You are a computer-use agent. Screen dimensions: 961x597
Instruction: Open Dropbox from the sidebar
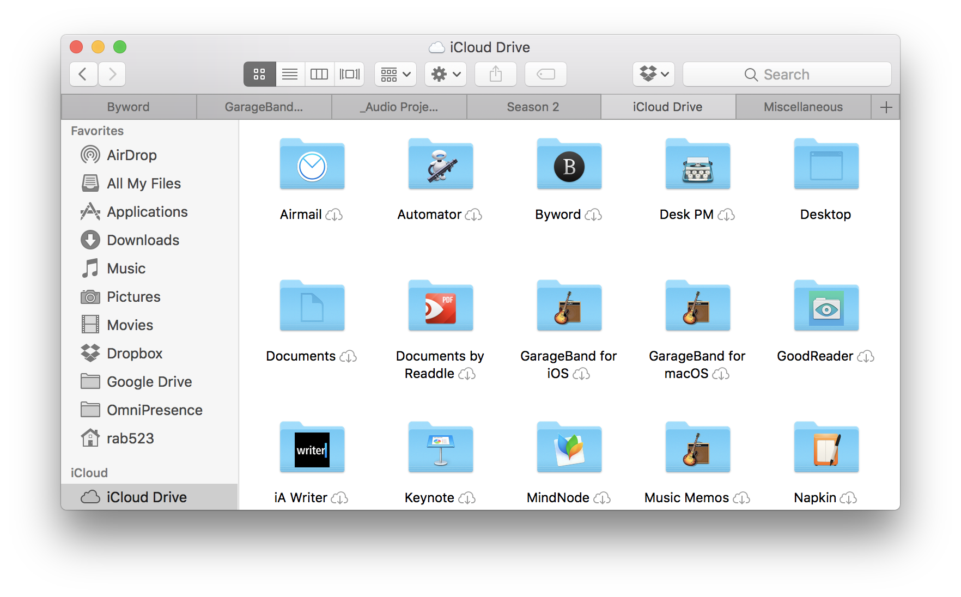tap(149, 354)
